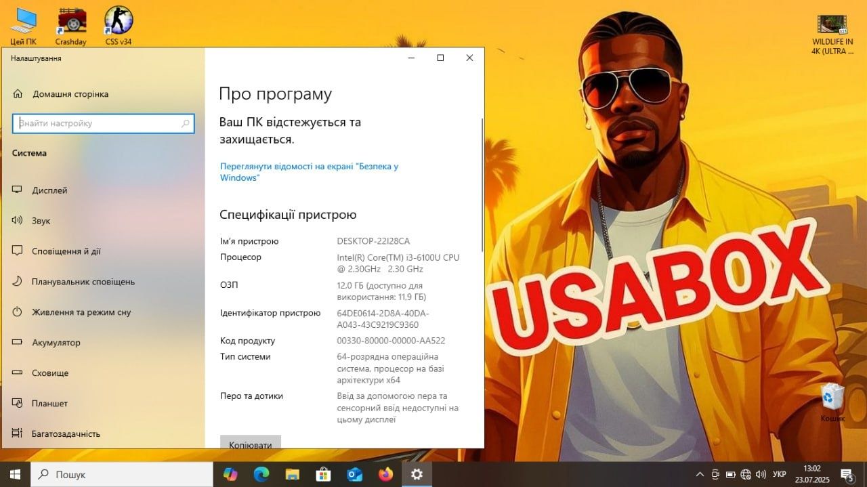Viewport: 867px width, 487px height.
Task: Click the Settings gear on taskbar
Action: [417, 474]
